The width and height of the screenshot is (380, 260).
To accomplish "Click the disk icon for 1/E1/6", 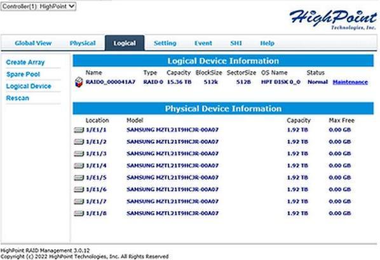I will click(x=79, y=189).
